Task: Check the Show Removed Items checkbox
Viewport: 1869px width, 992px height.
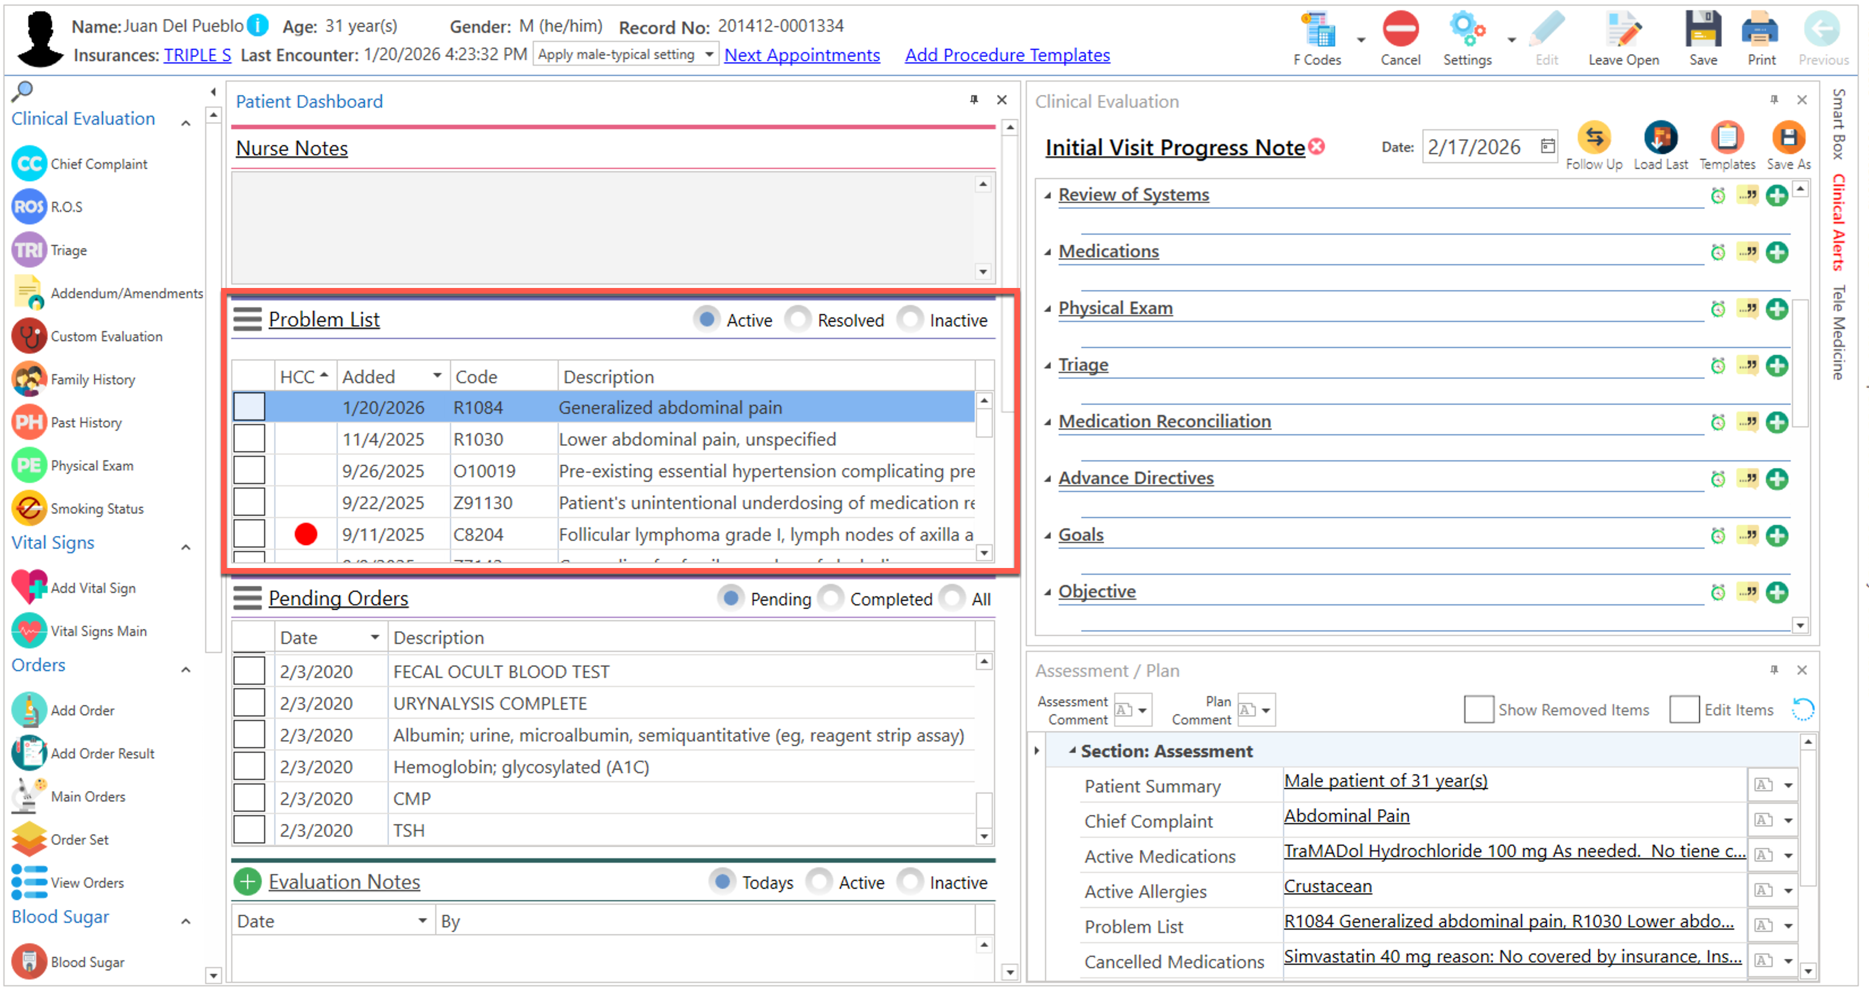Action: coord(1478,710)
